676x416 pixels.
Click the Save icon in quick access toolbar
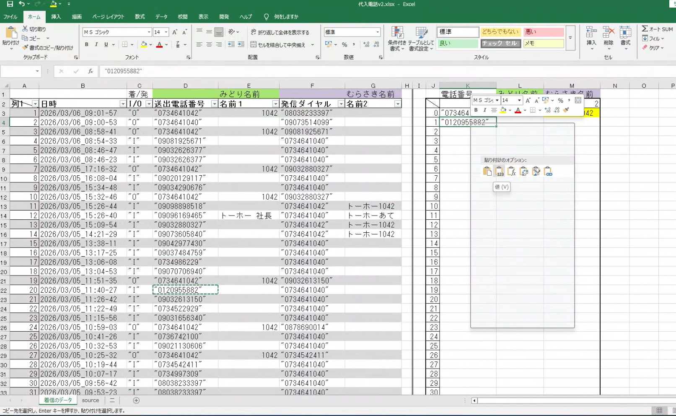tap(10, 4)
